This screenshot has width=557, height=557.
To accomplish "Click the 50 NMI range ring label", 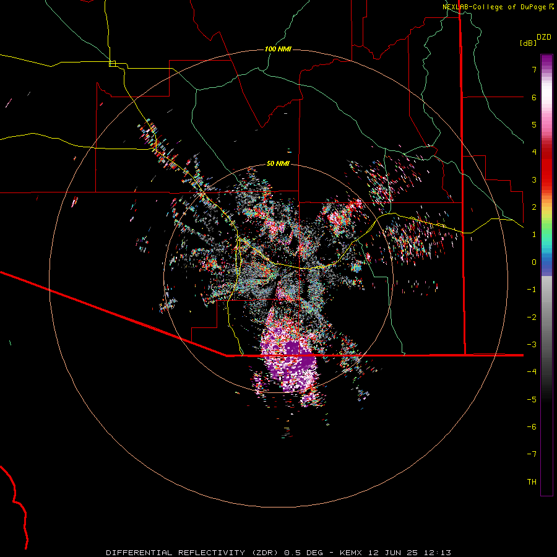I will (x=278, y=163).
